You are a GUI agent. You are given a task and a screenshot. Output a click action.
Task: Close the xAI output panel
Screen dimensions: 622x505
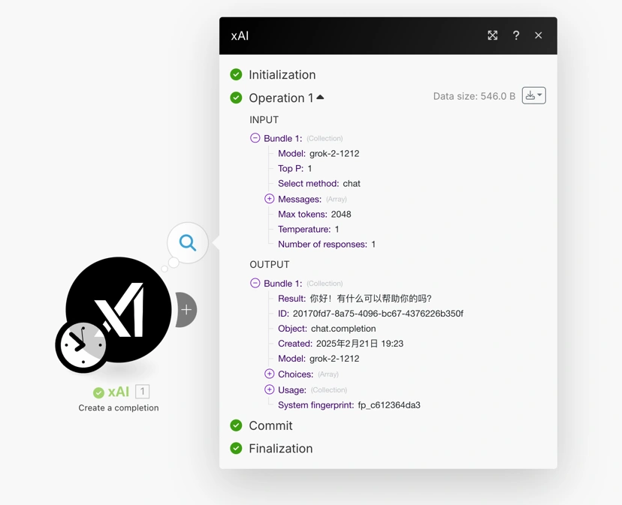[x=539, y=35]
